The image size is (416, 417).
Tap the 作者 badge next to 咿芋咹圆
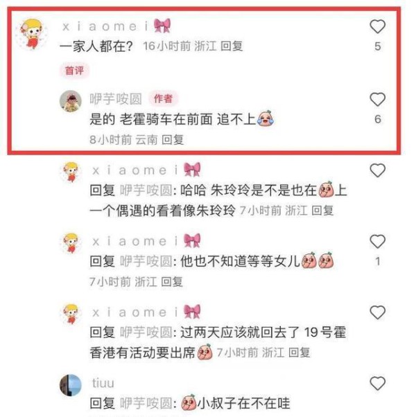point(163,98)
